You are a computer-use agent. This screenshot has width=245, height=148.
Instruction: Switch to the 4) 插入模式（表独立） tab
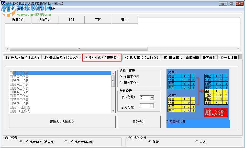pos(142,58)
